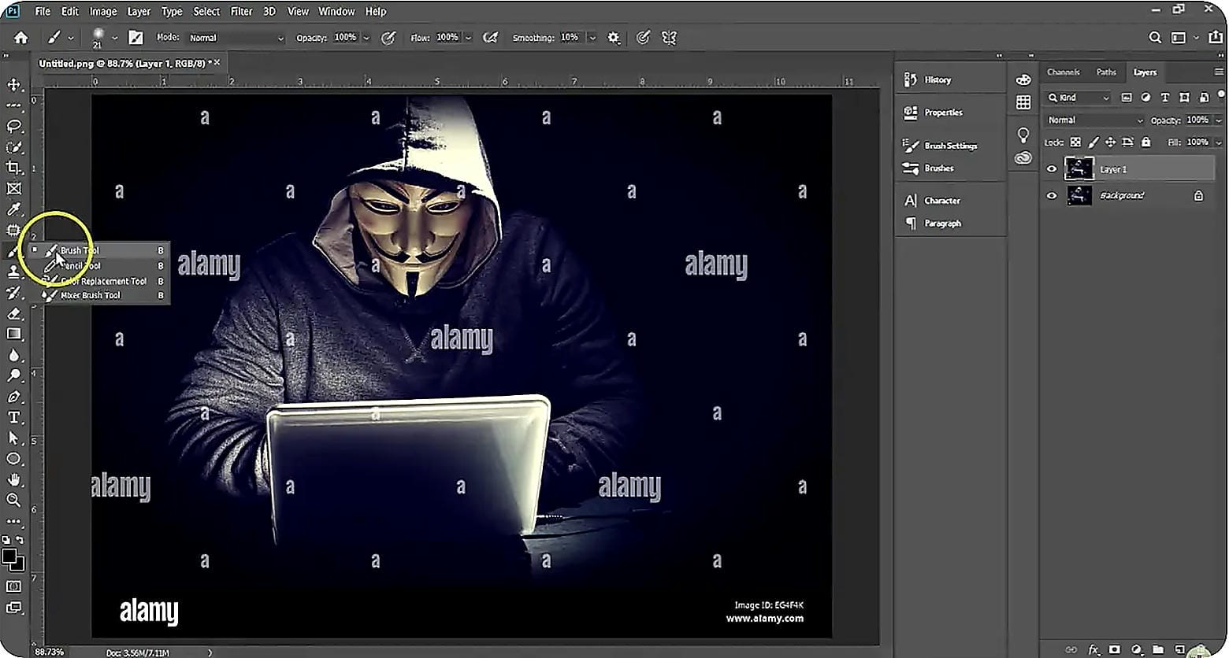
Task: Click the foreground color swatch
Action: (10, 558)
